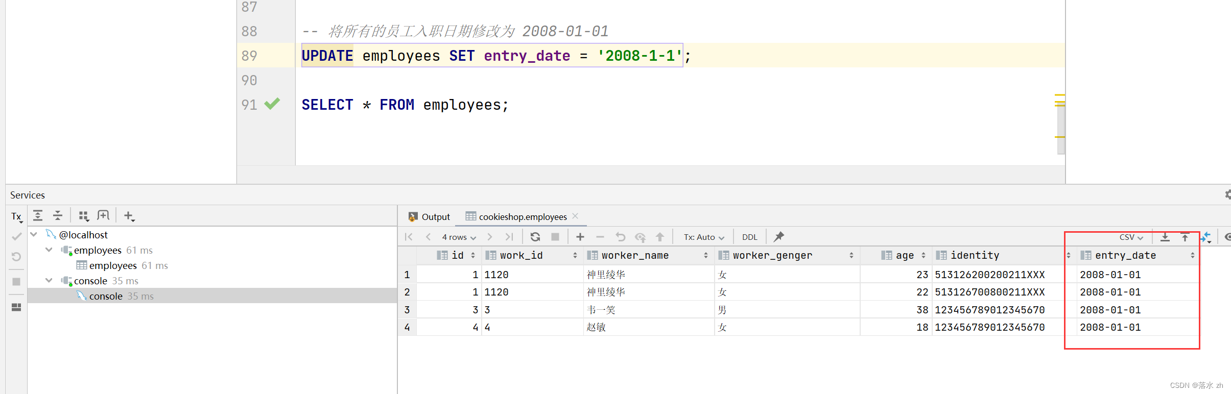The width and height of the screenshot is (1231, 394).
Task: Click the stop icon in grid toolbar
Action: tap(555, 237)
